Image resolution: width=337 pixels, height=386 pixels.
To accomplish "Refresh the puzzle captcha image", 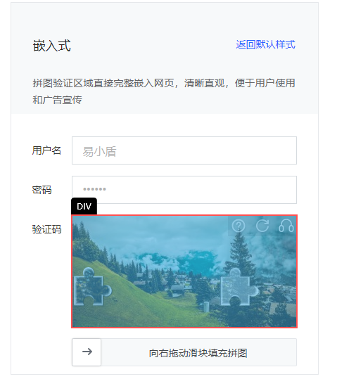I will (262, 226).
